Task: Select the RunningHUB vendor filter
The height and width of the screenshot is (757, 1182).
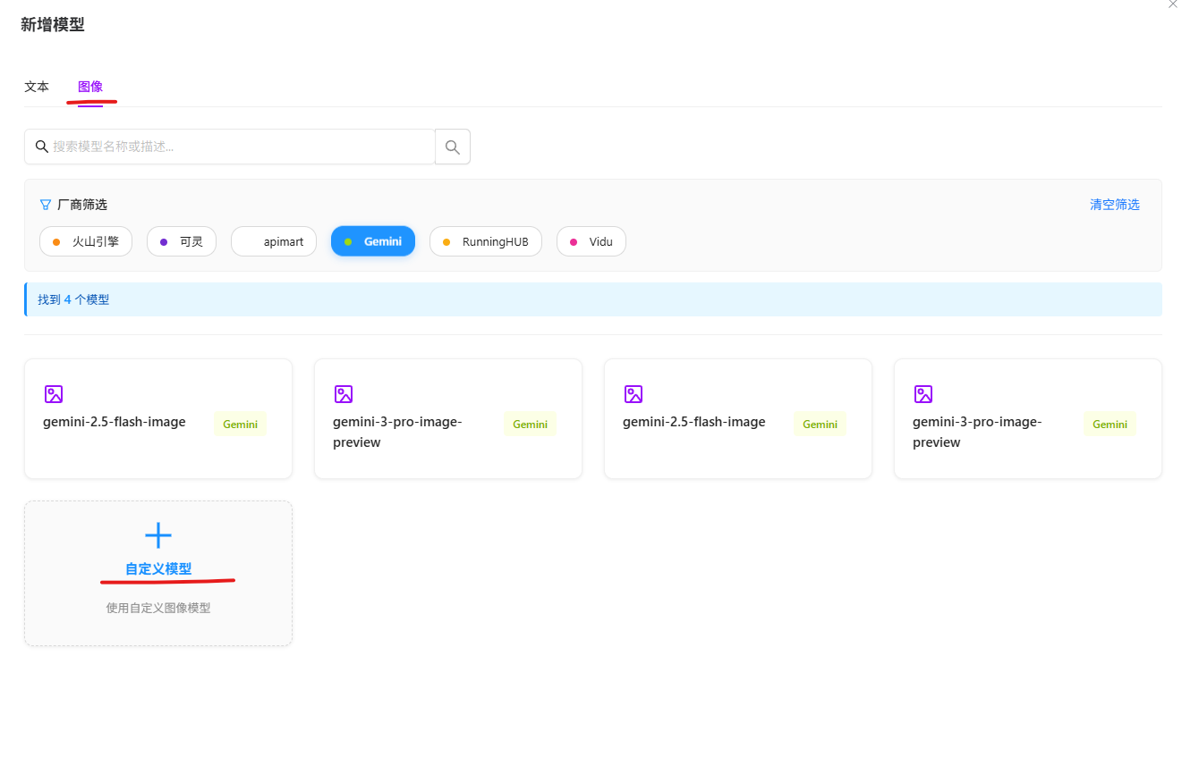Action: click(486, 241)
